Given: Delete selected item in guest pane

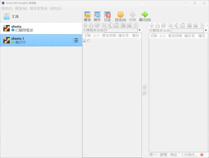Looking at the screenshot, I should pyautogui.click(x=171, y=25).
